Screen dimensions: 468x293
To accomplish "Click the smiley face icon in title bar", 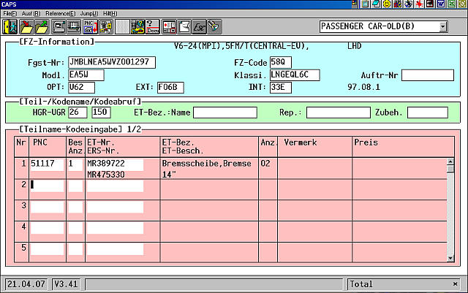I will pos(386,5).
